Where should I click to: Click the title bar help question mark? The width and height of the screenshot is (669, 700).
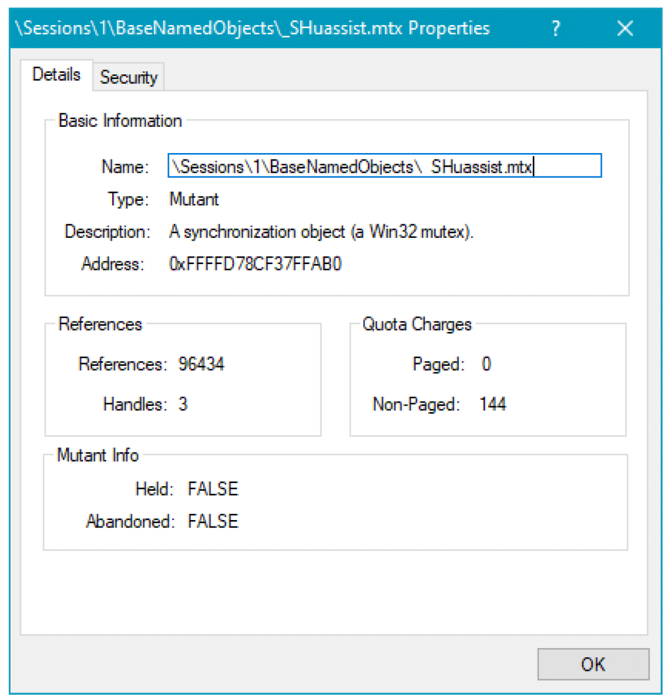[556, 29]
